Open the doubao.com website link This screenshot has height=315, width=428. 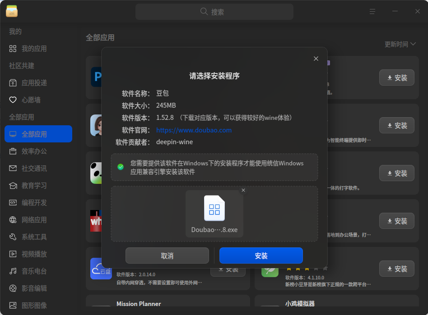(x=194, y=130)
